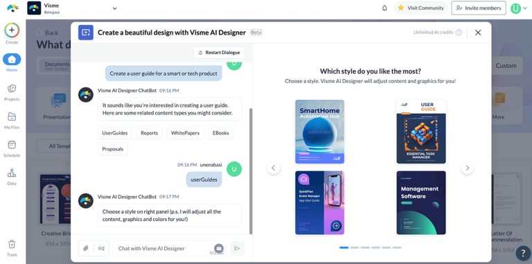Choose the Essential Task Manager user guide style
The height and width of the screenshot is (264, 532).
pyautogui.click(x=421, y=132)
